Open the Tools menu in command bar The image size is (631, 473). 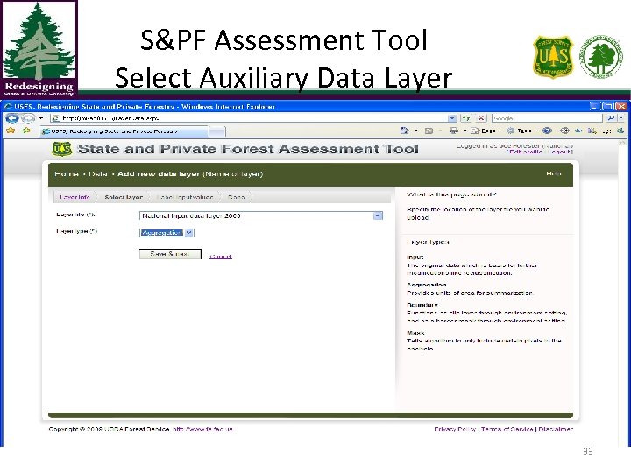click(521, 131)
